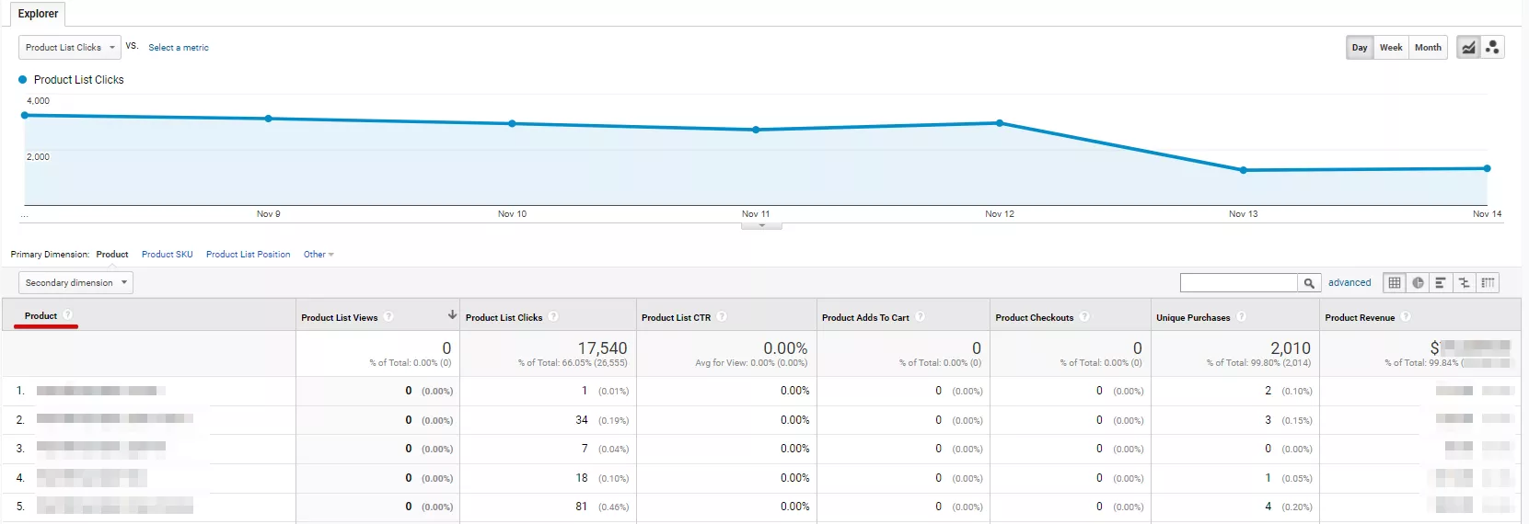Click row 5 Unique Purchases value 4
This screenshot has height=524, width=1529.
[1268, 507]
